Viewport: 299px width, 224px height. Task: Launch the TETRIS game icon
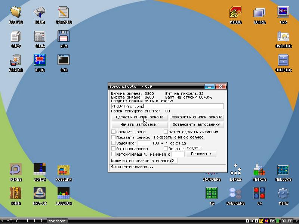259,170
